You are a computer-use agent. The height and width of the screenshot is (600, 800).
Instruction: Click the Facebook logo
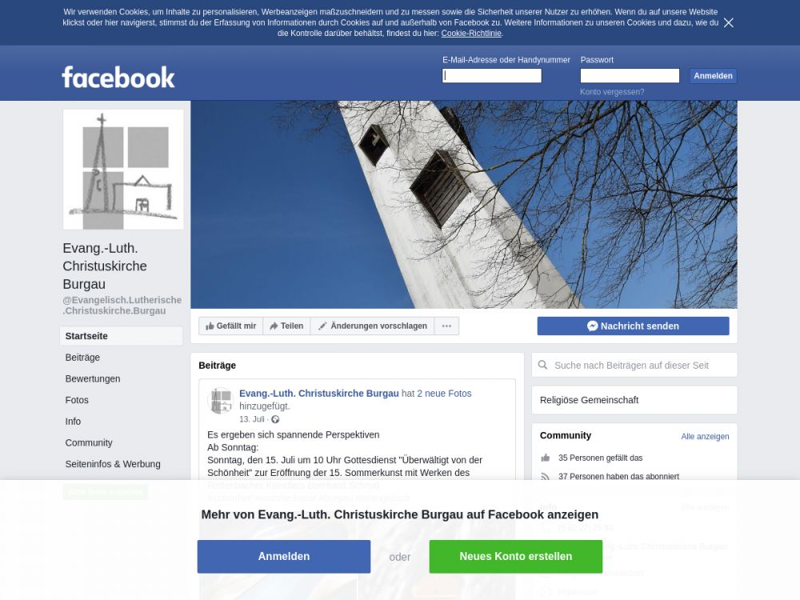pyautogui.click(x=118, y=77)
